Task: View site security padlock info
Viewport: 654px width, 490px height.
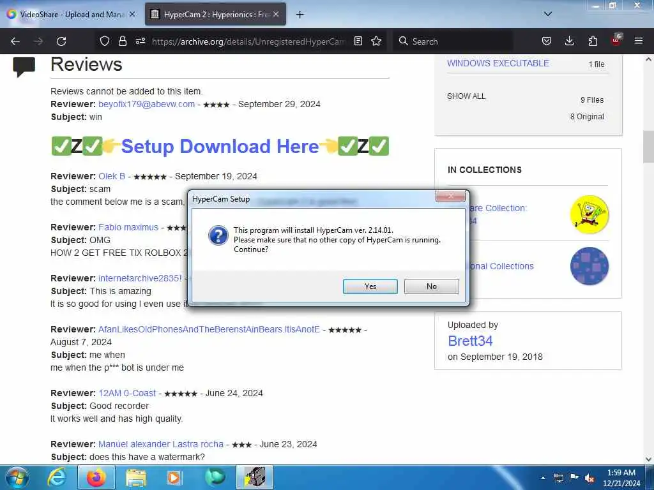Action: [122, 41]
